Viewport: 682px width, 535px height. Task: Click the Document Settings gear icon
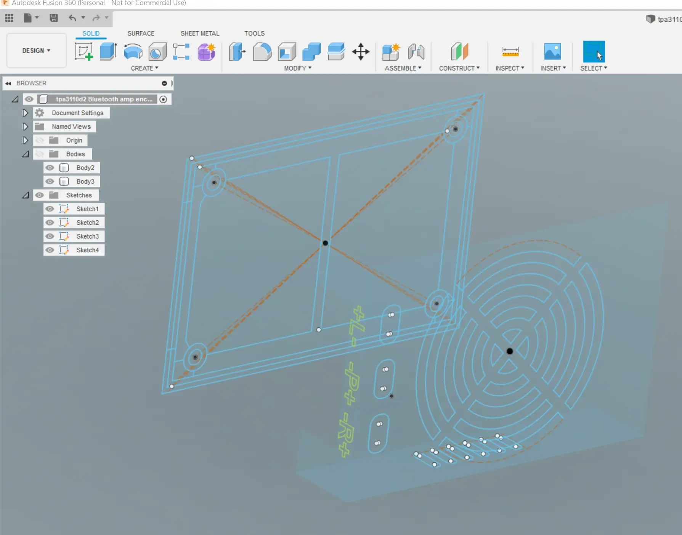click(x=40, y=113)
